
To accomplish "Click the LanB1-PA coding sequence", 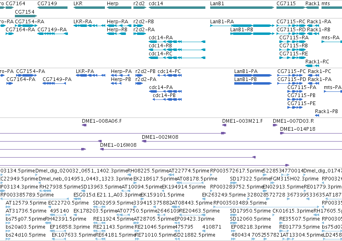I will (253, 75).
